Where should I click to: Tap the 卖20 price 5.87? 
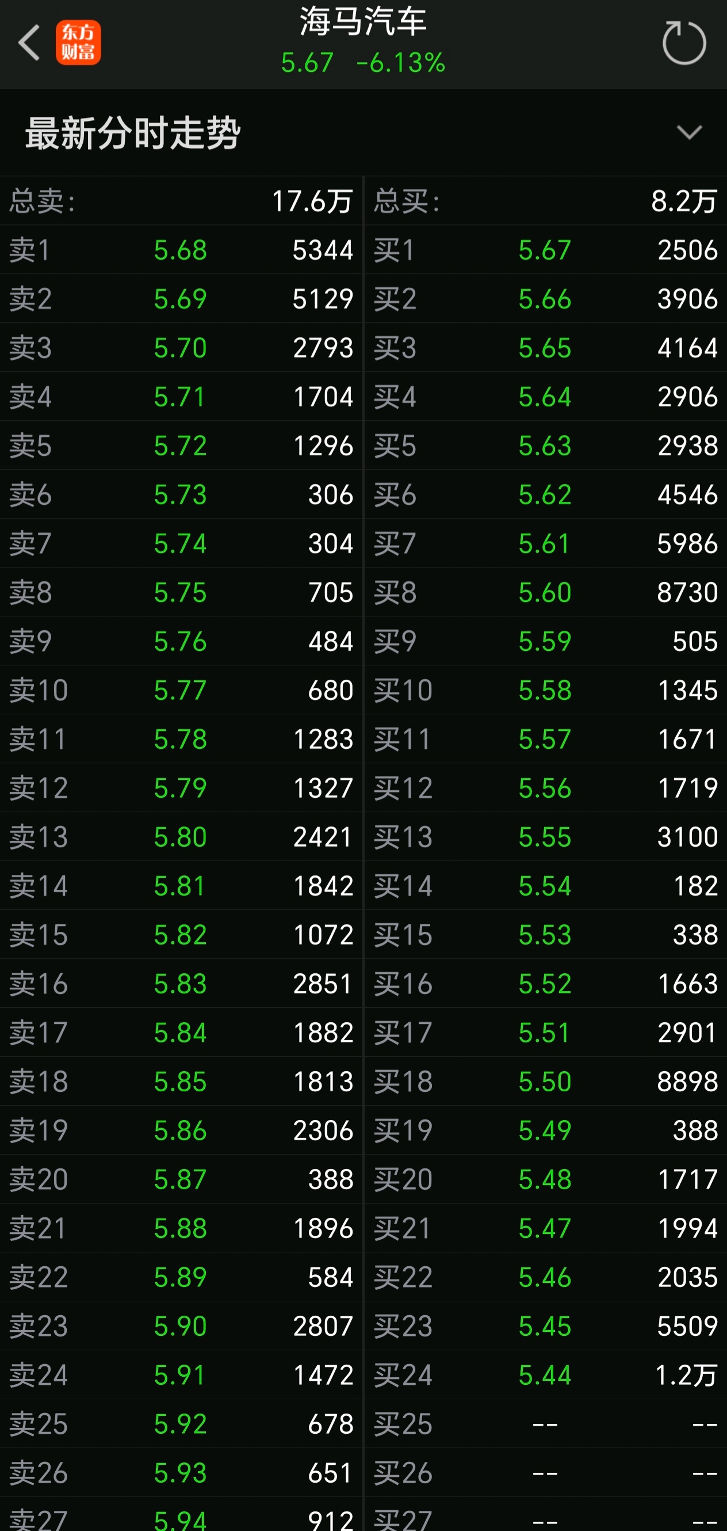180,1179
